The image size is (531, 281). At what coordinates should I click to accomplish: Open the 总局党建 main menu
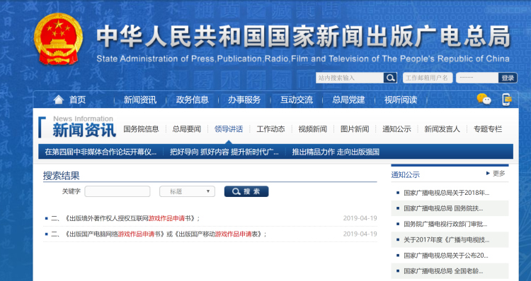coord(348,100)
